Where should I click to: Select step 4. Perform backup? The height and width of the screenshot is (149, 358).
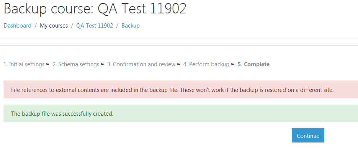206,64
